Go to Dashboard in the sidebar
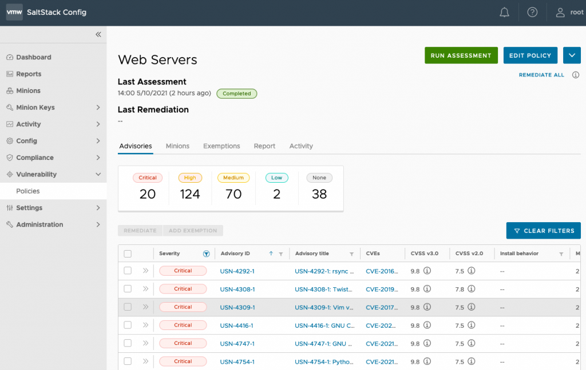The width and height of the screenshot is (586, 370). point(33,57)
